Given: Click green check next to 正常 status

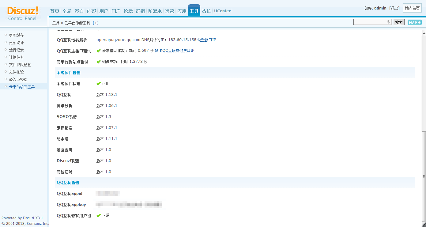Looking at the screenshot, I should click(x=99, y=216).
